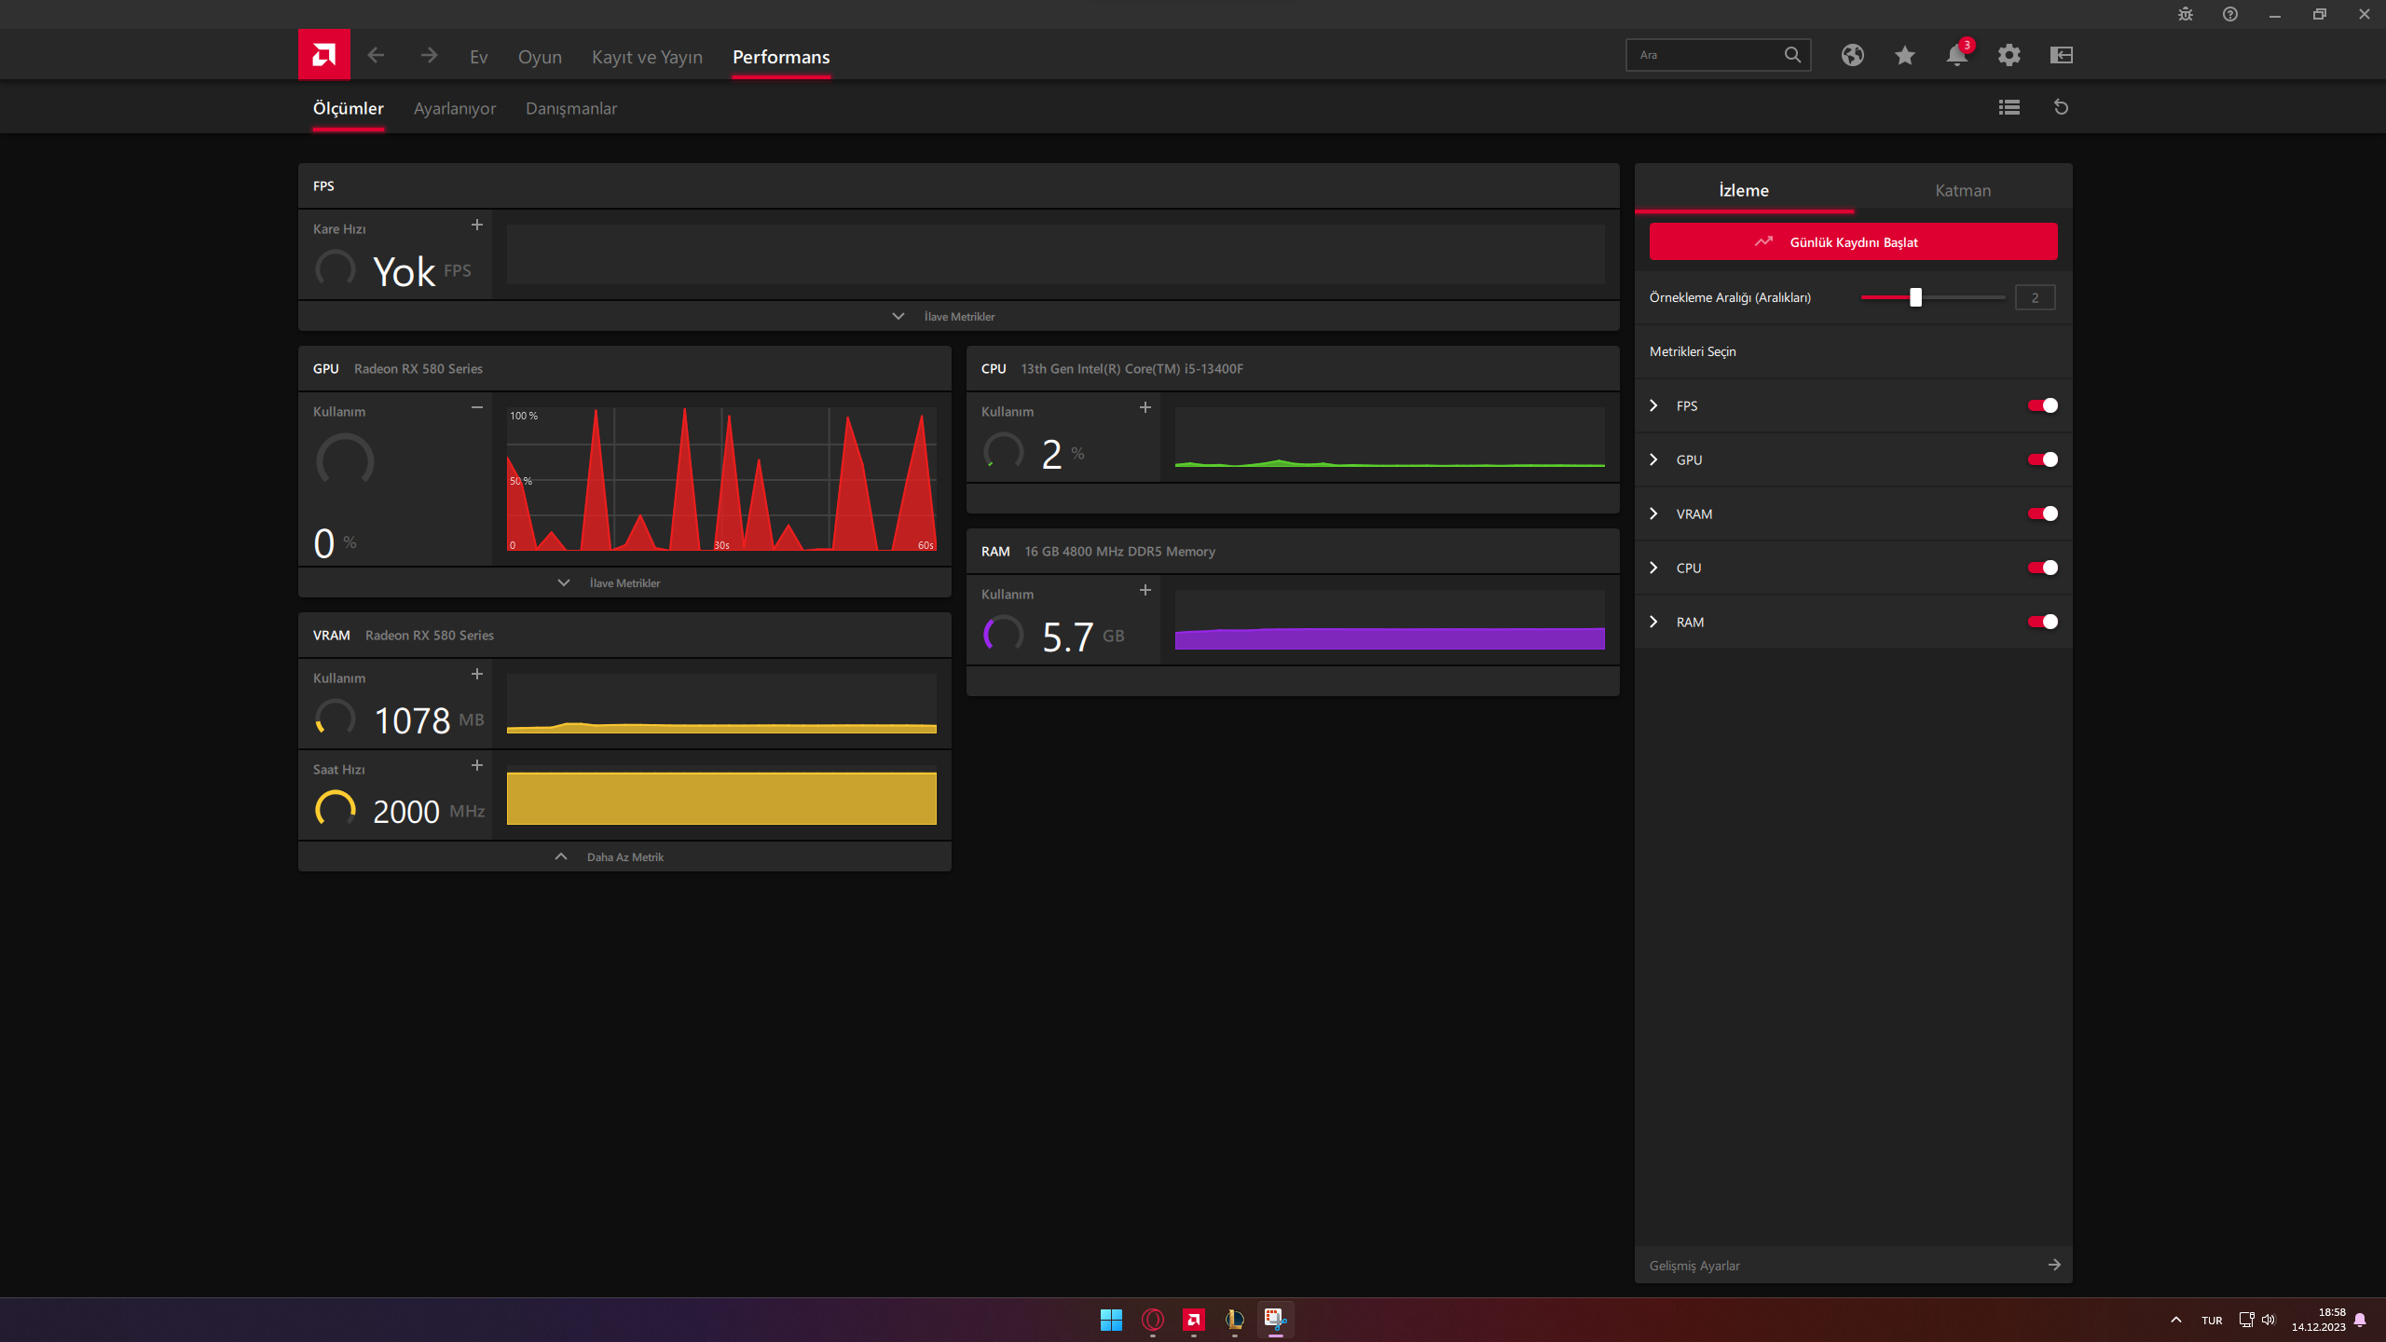Toggle CPU metric switch
This screenshot has width=2386, height=1342.
coord(2042,568)
